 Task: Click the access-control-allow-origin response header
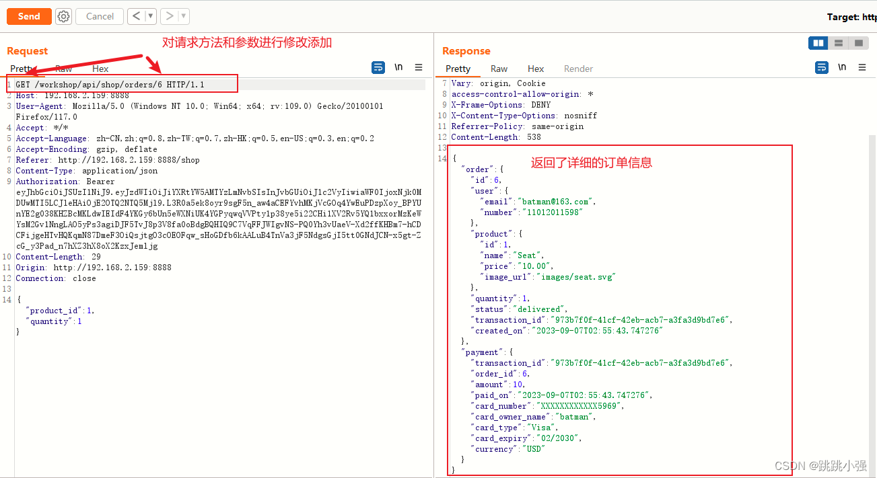[522, 94]
